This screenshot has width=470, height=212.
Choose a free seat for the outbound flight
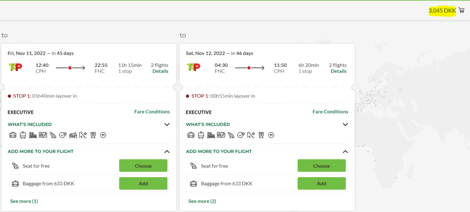pos(143,166)
